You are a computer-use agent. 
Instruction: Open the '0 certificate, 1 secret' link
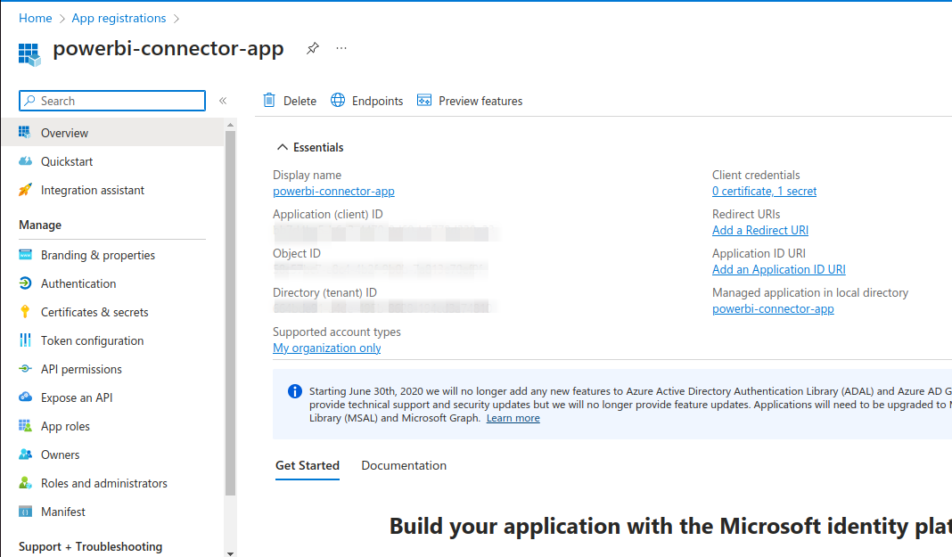coord(764,191)
